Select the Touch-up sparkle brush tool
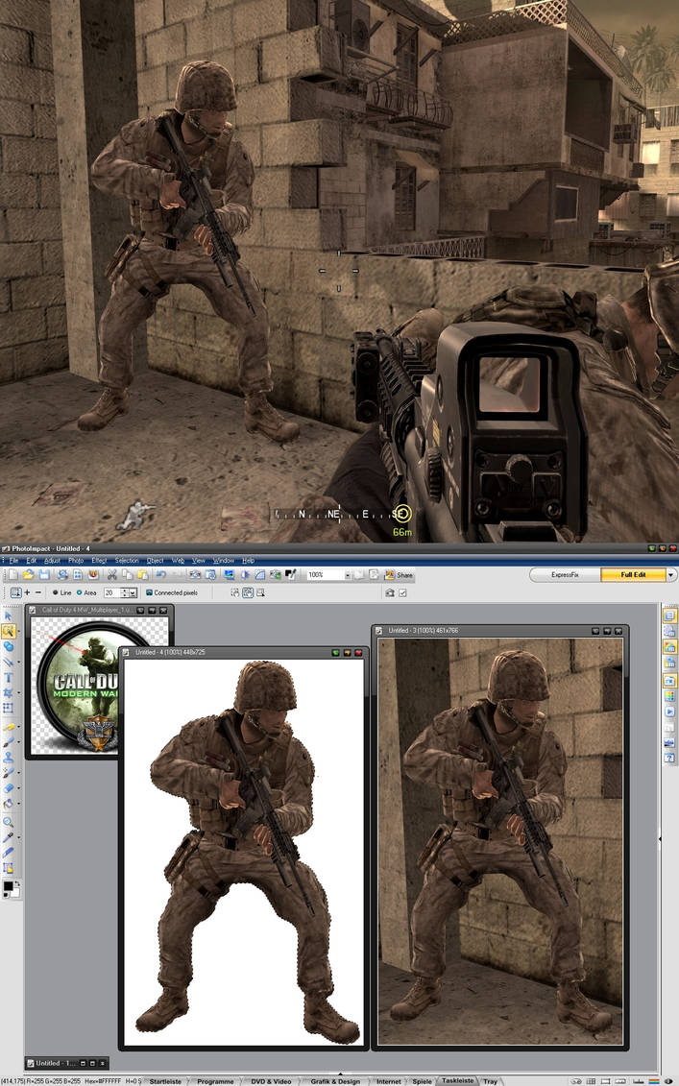This screenshot has width=679, height=1086. point(9,772)
